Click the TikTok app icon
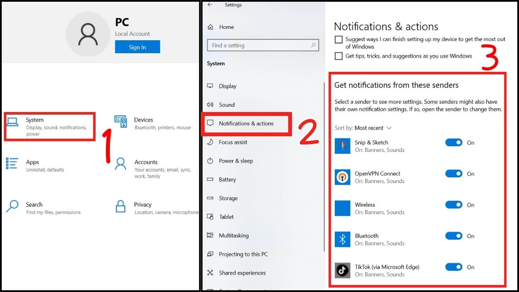The height and width of the screenshot is (292, 519). (x=343, y=270)
